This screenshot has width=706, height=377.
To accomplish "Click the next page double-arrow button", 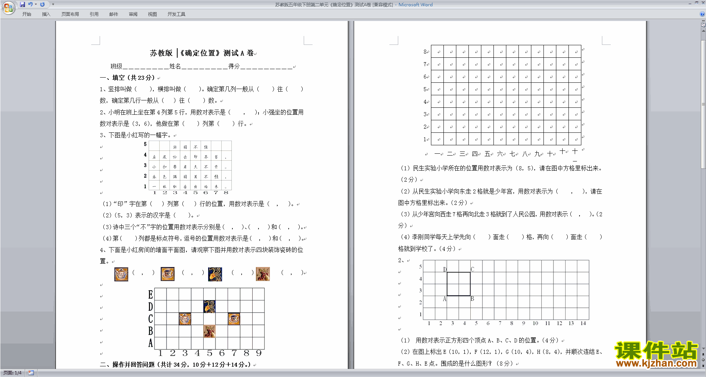I will (703, 366).
